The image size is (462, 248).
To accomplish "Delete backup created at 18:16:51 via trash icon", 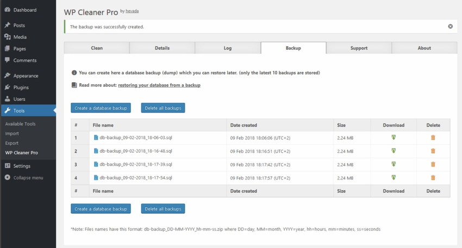I will (433, 151).
